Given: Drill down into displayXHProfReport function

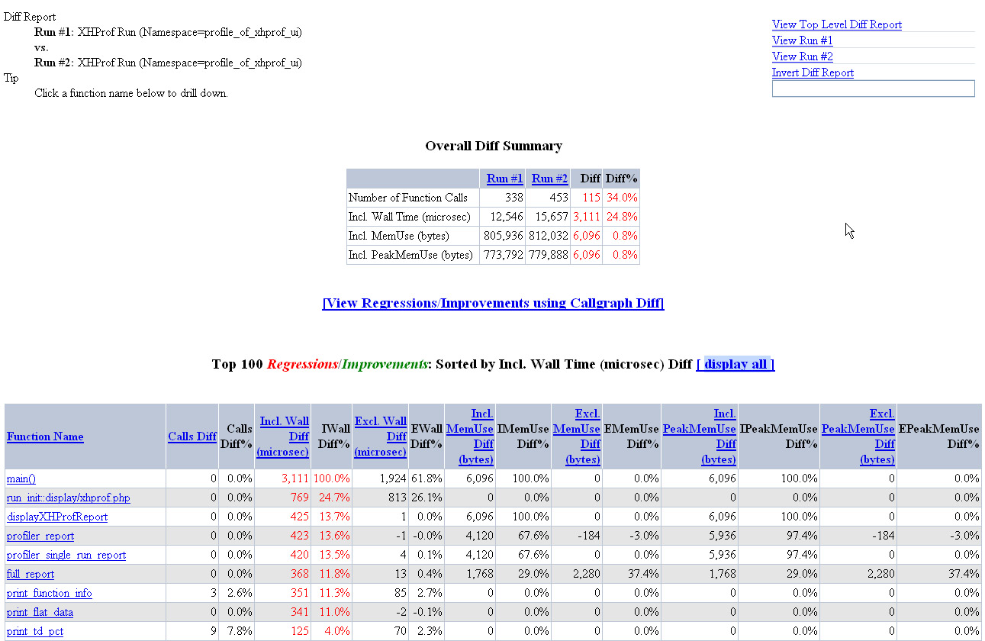Looking at the screenshot, I should coord(57,517).
